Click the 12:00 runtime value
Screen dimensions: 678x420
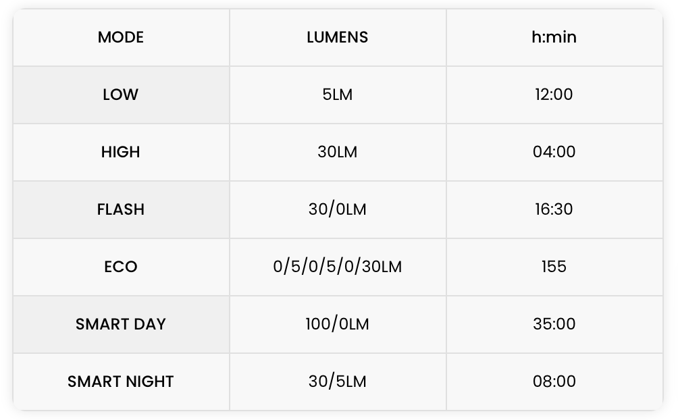(x=554, y=95)
